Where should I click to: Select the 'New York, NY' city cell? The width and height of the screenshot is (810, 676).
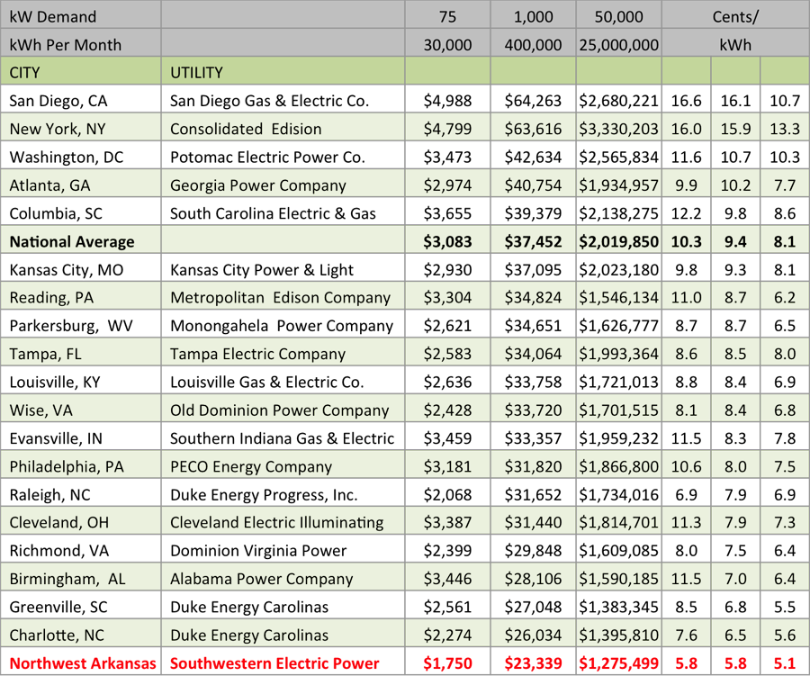point(81,128)
